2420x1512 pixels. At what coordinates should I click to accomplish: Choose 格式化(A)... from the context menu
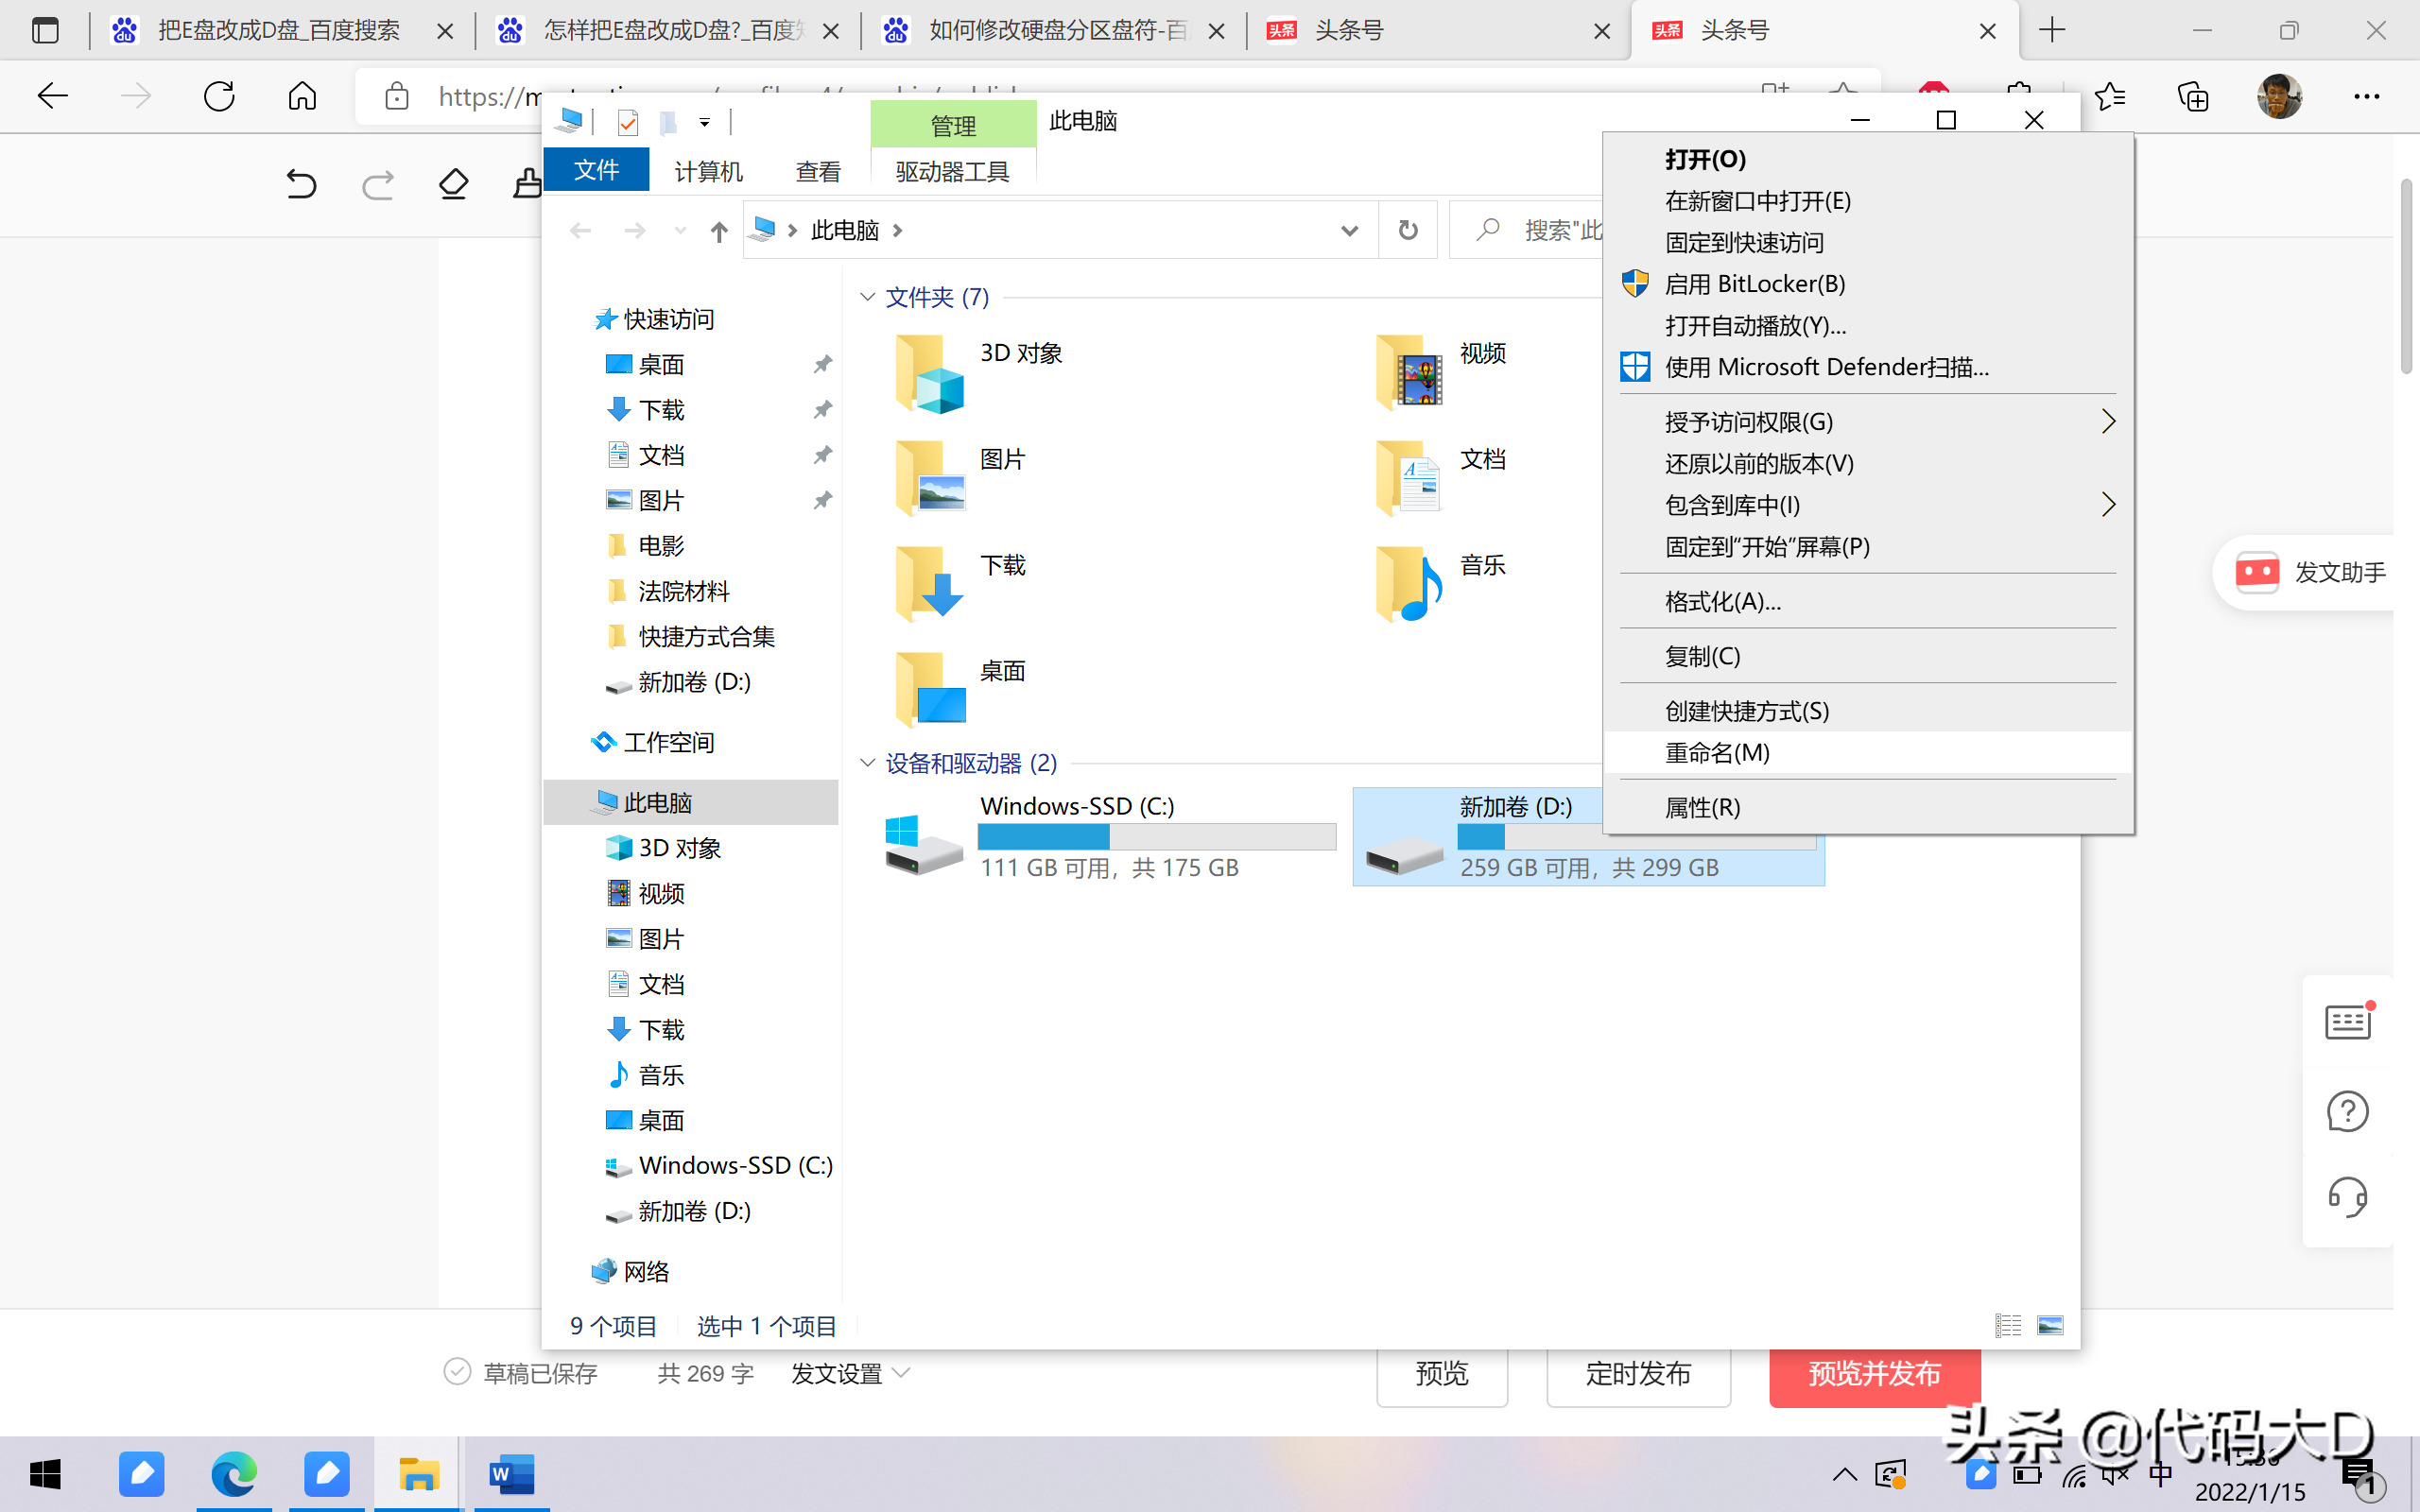pos(1867,602)
